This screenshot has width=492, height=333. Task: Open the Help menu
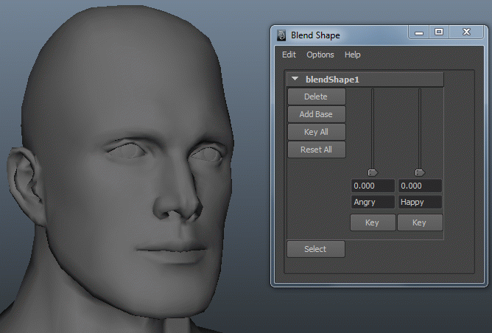point(353,55)
